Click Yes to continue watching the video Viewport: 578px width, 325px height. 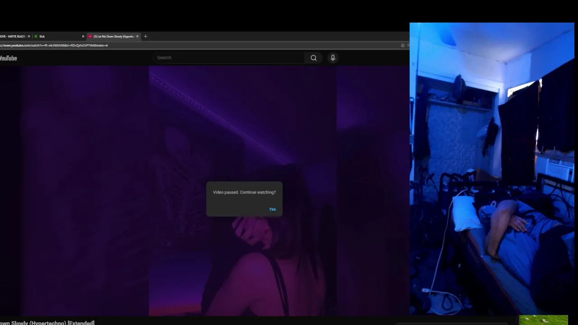click(272, 209)
